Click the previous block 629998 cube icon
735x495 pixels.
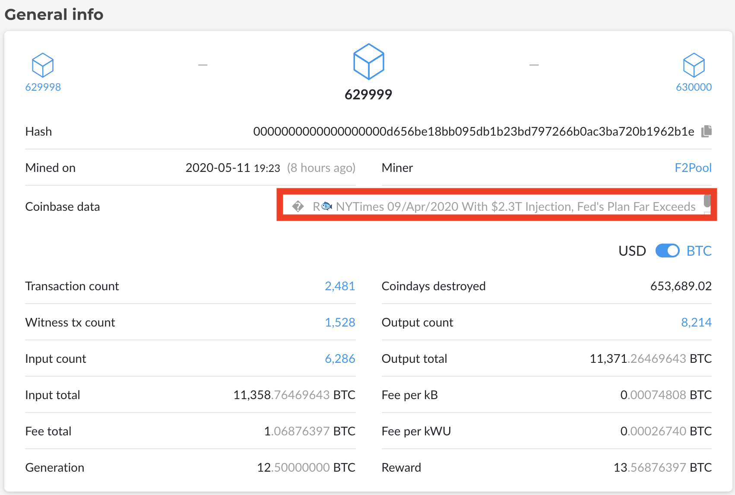43,65
